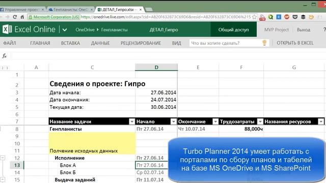Click the yellow cat face extension icon
This screenshot has height=183, width=326.
click(x=311, y=17)
